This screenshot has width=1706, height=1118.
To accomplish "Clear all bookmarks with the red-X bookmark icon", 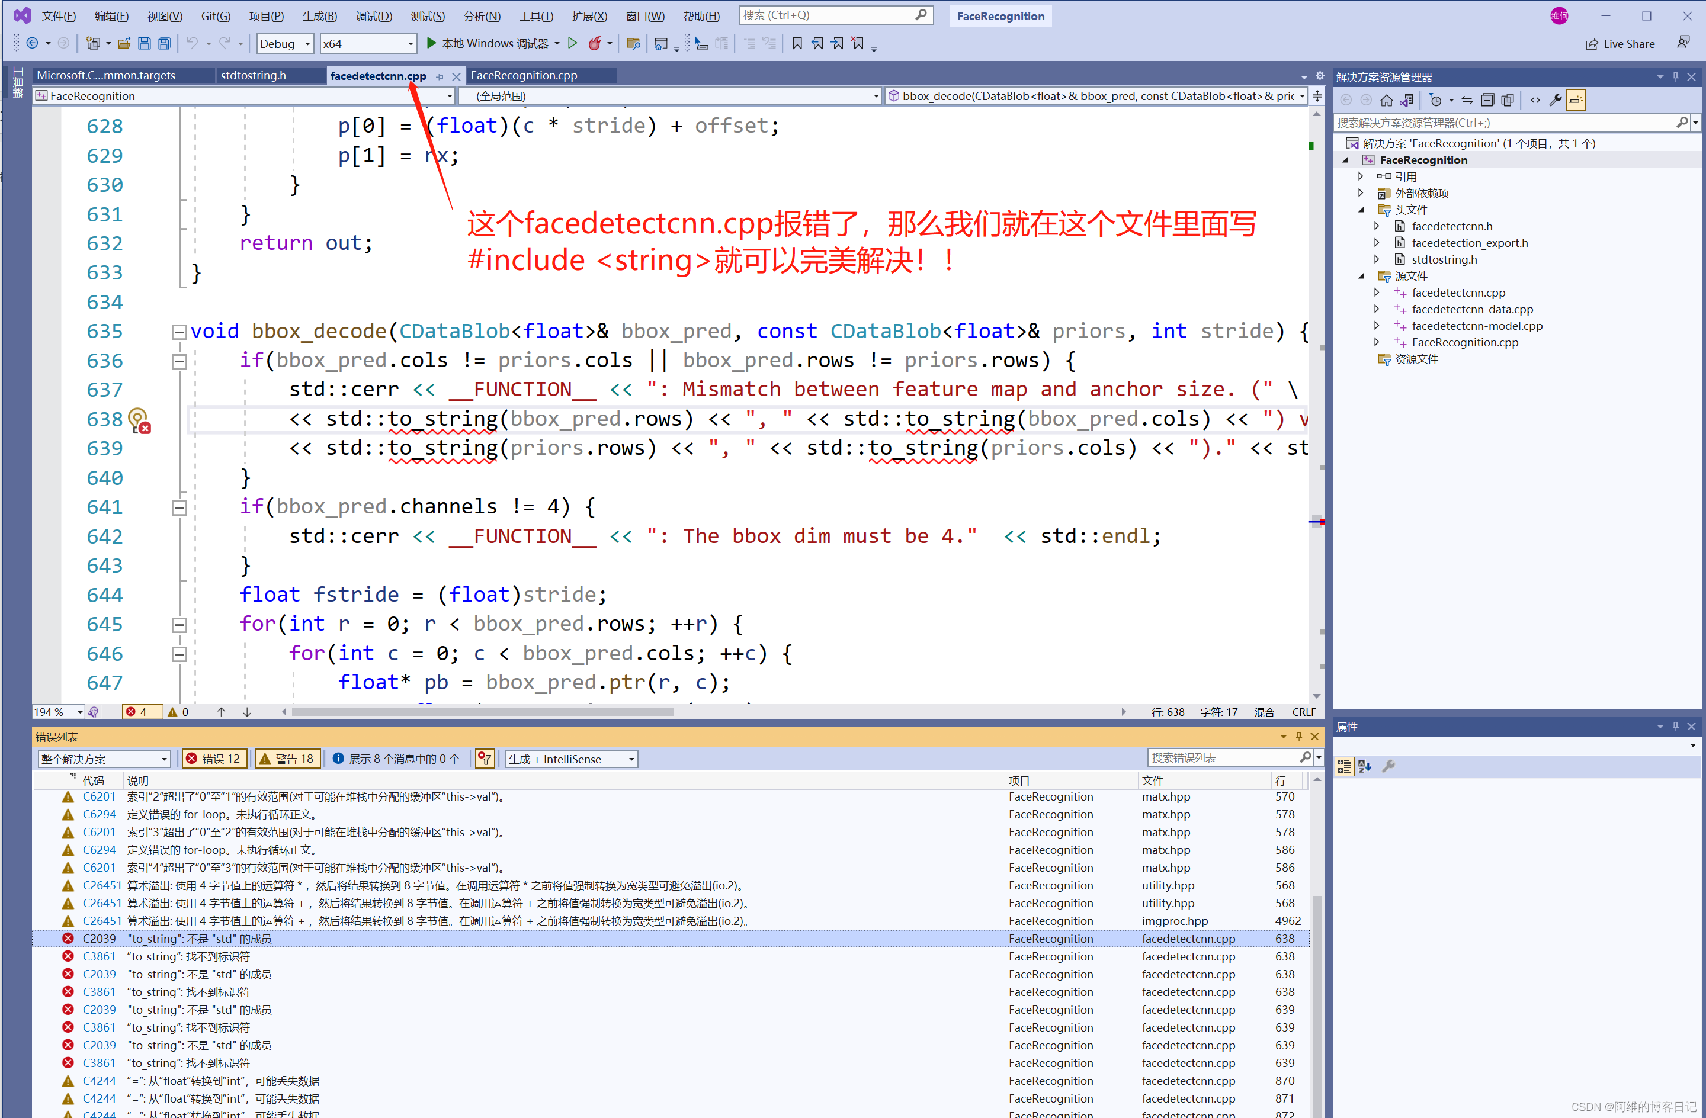I will 857,44.
